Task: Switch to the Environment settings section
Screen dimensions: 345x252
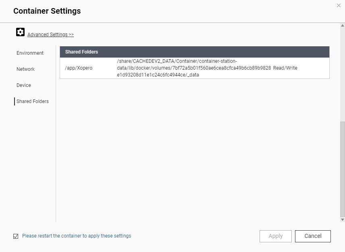Action: click(30, 53)
